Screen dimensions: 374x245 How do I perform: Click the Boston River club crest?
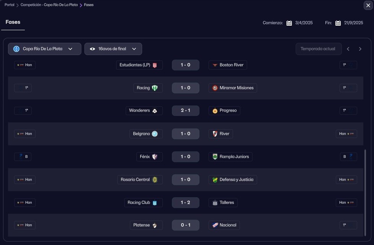tap(215, 65)
